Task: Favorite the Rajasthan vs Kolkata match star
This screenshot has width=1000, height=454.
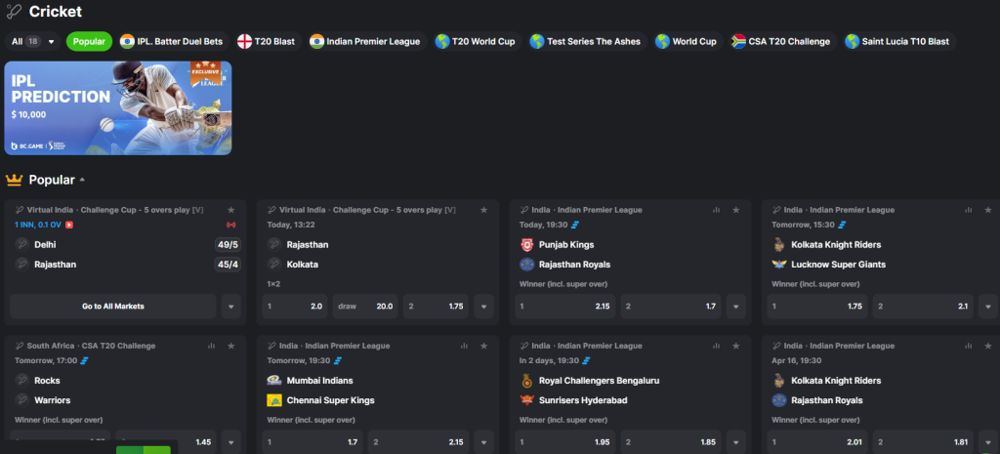Action: [x=483, y=210]
